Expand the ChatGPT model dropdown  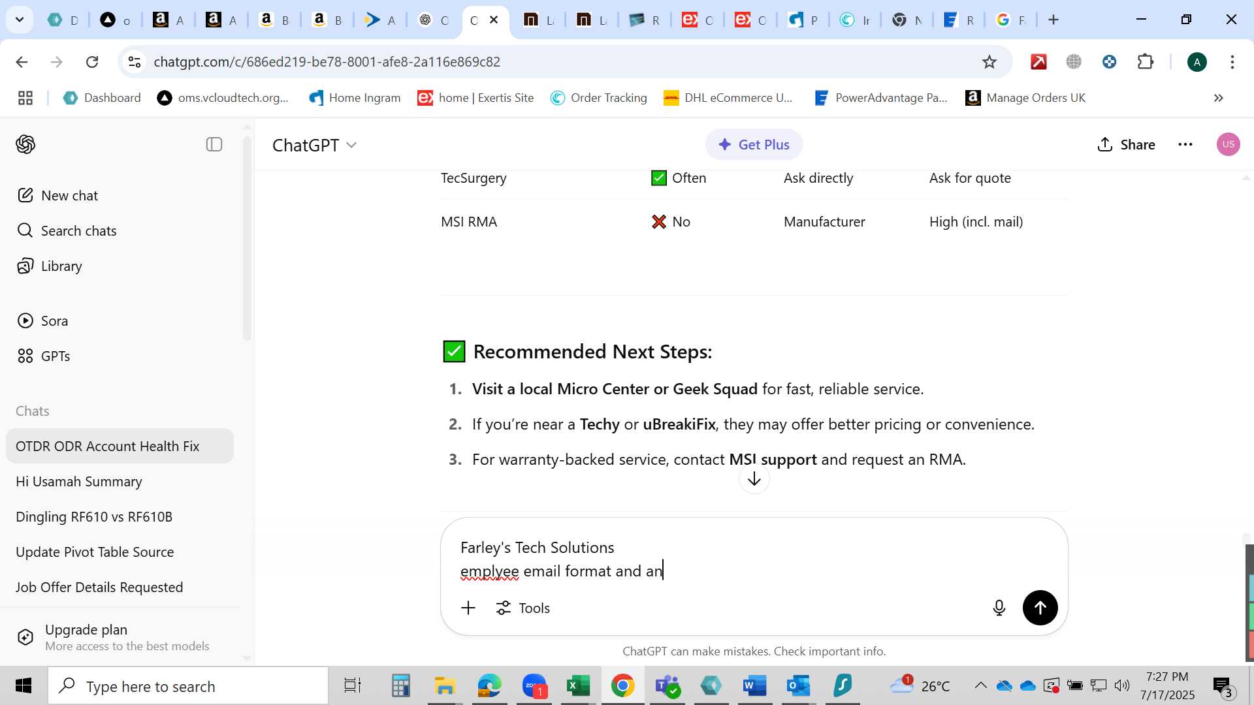point(315,145)
